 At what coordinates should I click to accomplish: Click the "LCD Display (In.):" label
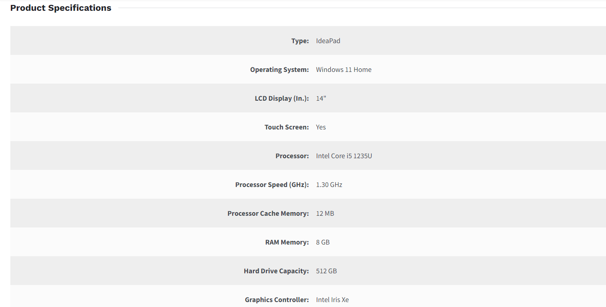click(x=282, y=98)
